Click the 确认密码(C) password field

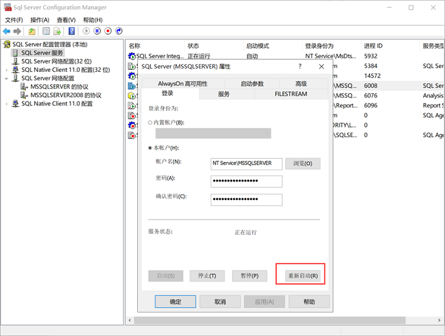247,199
